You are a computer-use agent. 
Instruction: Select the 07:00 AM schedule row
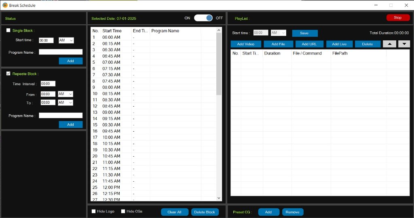pos(153,62)
